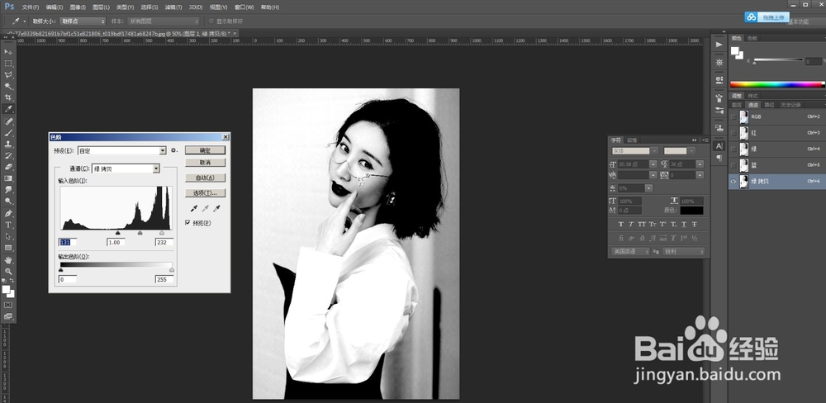Screen dimensions: 826x403
Task: Toggle the Preview checkbox in Levels
Action: coord(188,223)
